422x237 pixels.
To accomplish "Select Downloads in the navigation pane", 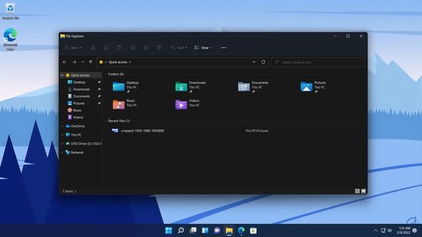I will [81, 90].
